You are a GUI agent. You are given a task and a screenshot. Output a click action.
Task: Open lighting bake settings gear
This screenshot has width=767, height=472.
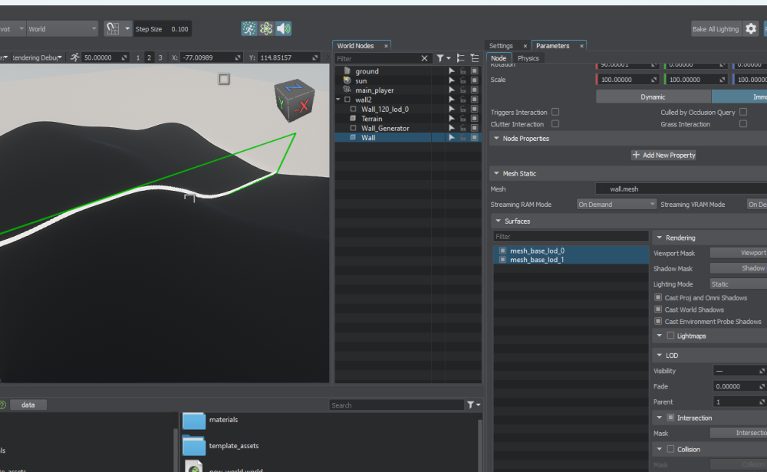(x=751, y=29)
